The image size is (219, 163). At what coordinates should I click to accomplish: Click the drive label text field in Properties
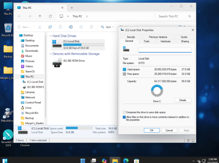(165, 50)
